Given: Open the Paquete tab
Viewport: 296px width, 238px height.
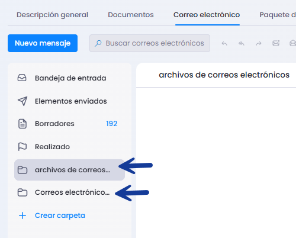Looking at the screenshot, I should click(x=278, y=15).
